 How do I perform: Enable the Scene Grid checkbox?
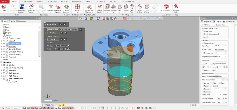[x=203, y=31]
